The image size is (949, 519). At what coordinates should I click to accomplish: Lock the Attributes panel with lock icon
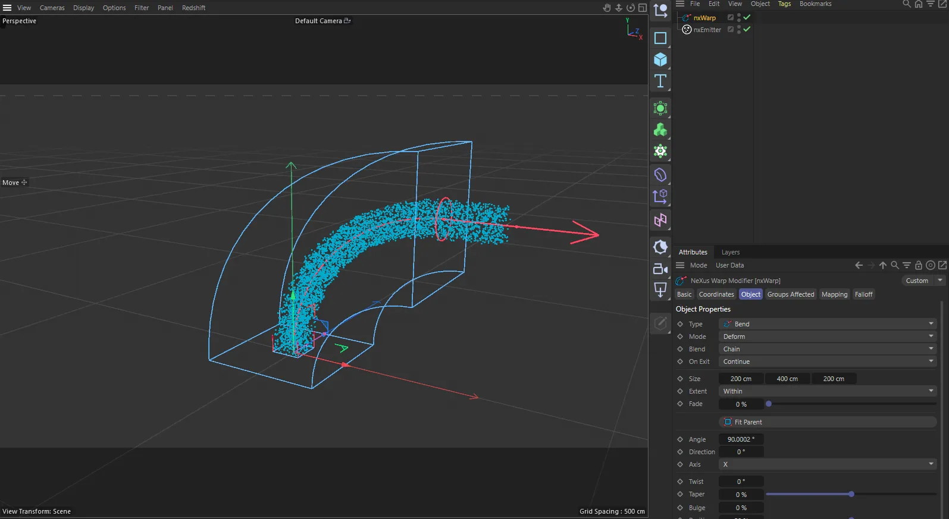919,265
